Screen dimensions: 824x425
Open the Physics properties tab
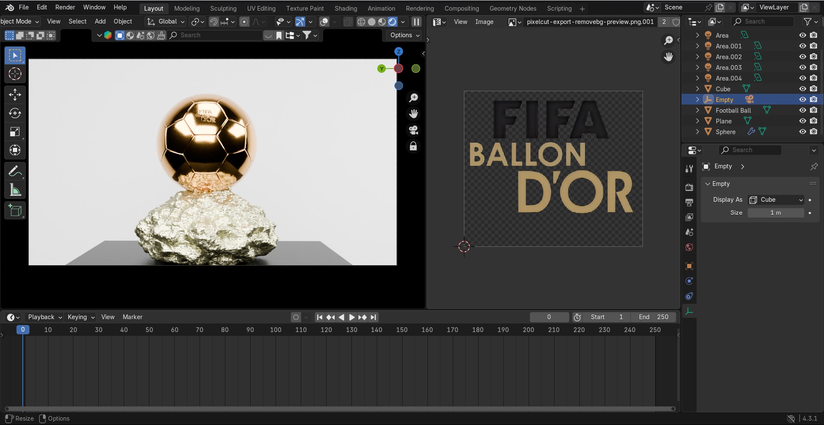(x=689, y=281)
